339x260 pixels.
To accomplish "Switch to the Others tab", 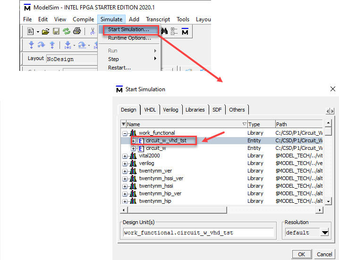I will [x=237, y=110].
